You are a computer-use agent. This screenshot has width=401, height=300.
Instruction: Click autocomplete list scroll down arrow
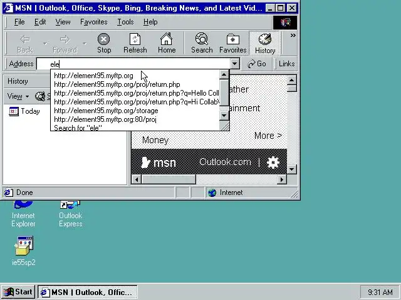pyautogui.click(x=224, y=116)
